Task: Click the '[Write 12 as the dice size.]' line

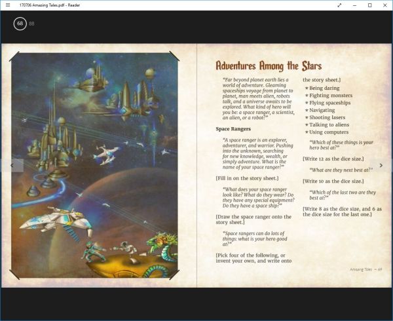Action: pos(333,159)
